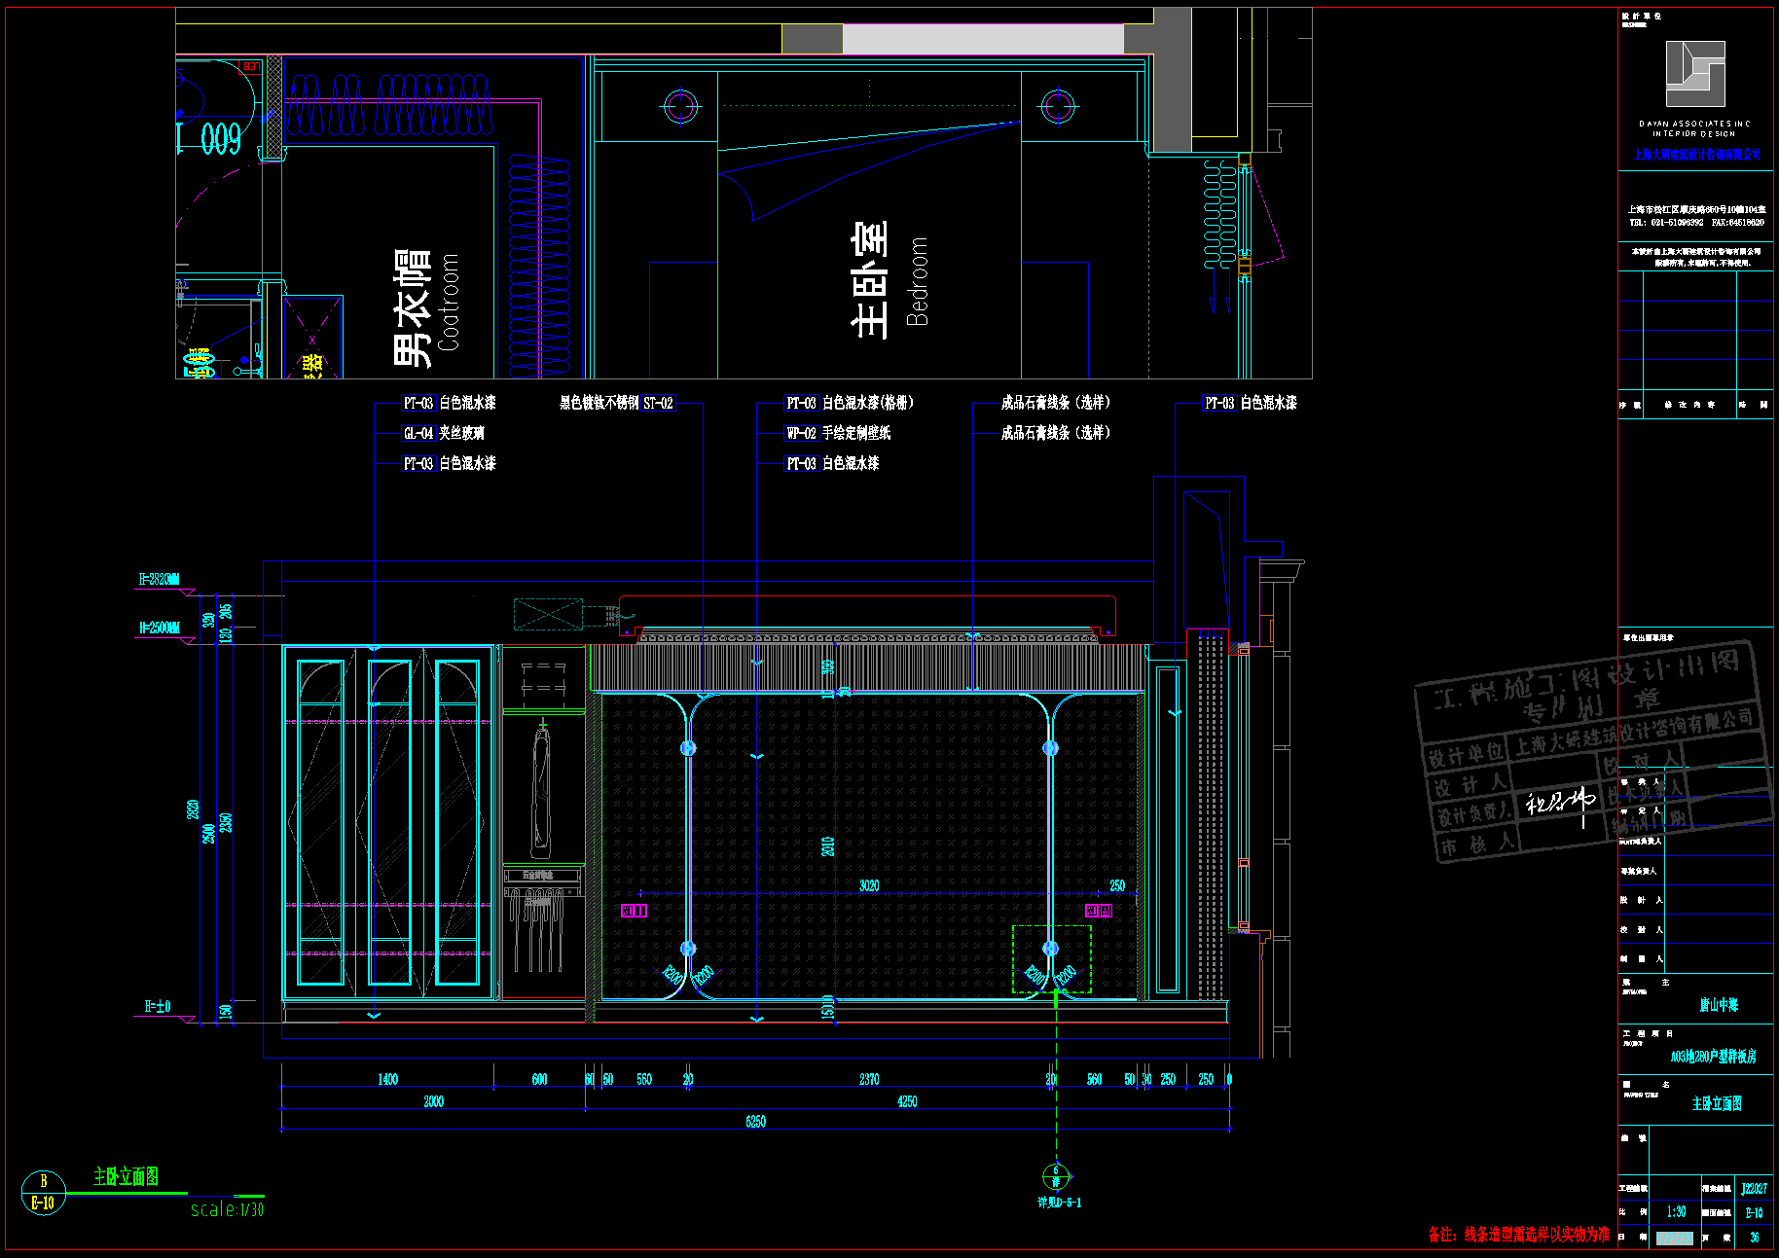Click the green scale:1/30 text
1779x1258 pixels.
pyautogui.click(x=227, y=1209)
